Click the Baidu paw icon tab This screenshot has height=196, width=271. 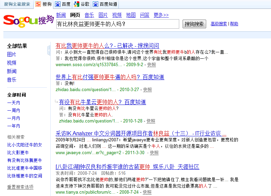pyautogui.click(x=58, y=4)
